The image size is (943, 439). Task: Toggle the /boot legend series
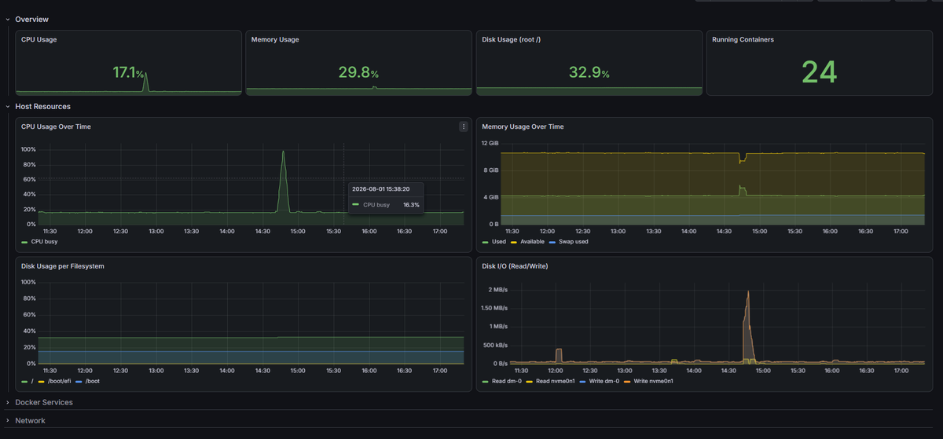coord(93,381)
